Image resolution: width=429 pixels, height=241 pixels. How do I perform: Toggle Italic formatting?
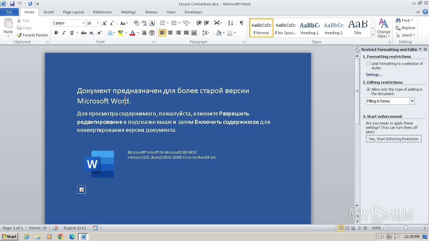click(64, 33)
